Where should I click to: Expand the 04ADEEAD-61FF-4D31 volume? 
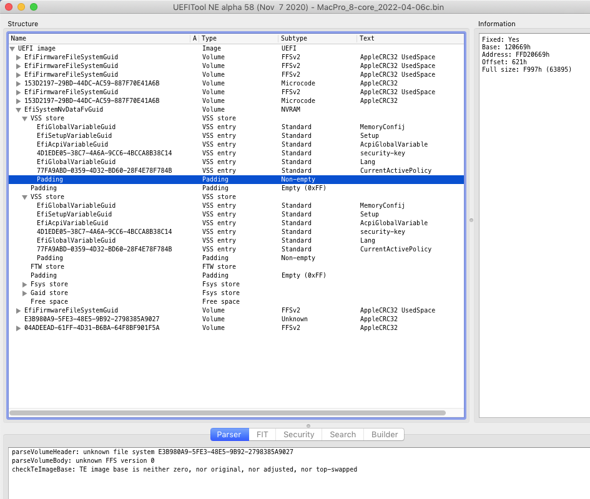pyautogui.click(x=19, y=328)
